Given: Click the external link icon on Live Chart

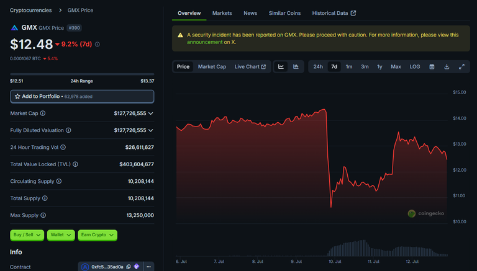Looking at the screenshot, I should coord(263,67).
